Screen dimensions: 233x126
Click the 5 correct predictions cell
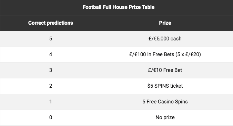(49, 39)
